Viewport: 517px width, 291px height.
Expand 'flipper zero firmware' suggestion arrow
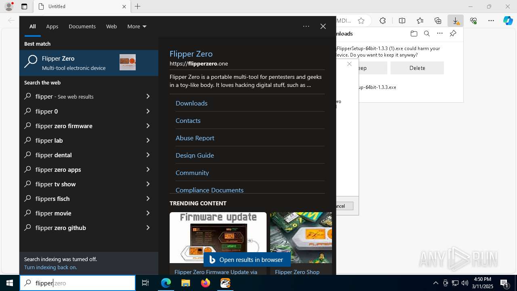[148, 126]
